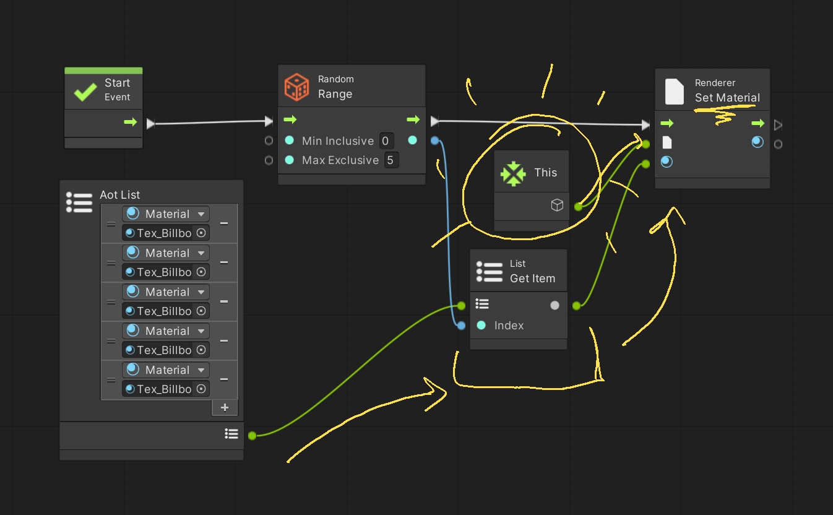Click the drag handle of fourth Aot List item
This screenshot has height=515, width=833.
click(111, 340)
